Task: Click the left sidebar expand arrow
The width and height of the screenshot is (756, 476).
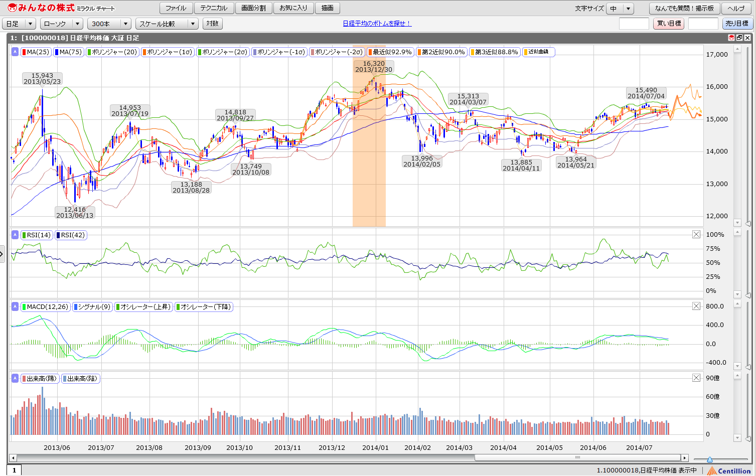Action: [x=2, y=254]
